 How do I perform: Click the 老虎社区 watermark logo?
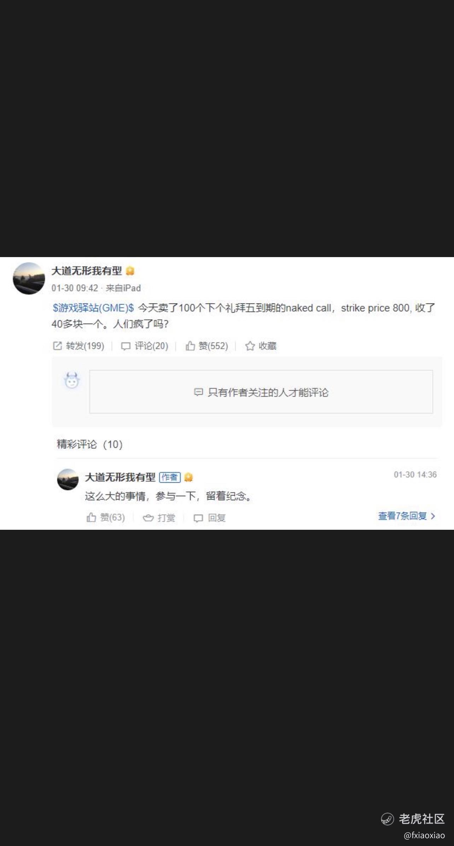[413, 819]
